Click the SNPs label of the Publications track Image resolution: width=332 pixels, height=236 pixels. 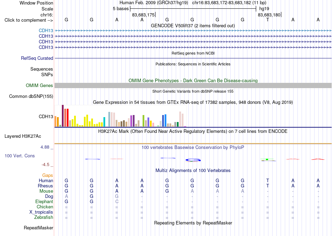(47, 74)
